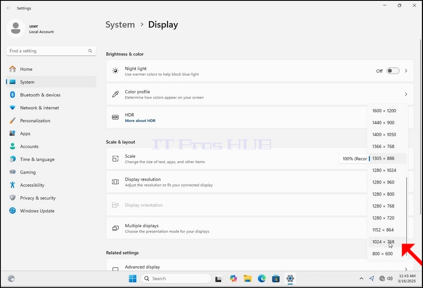Open the user account avatar
423x288 pixels.
(16, 28)
